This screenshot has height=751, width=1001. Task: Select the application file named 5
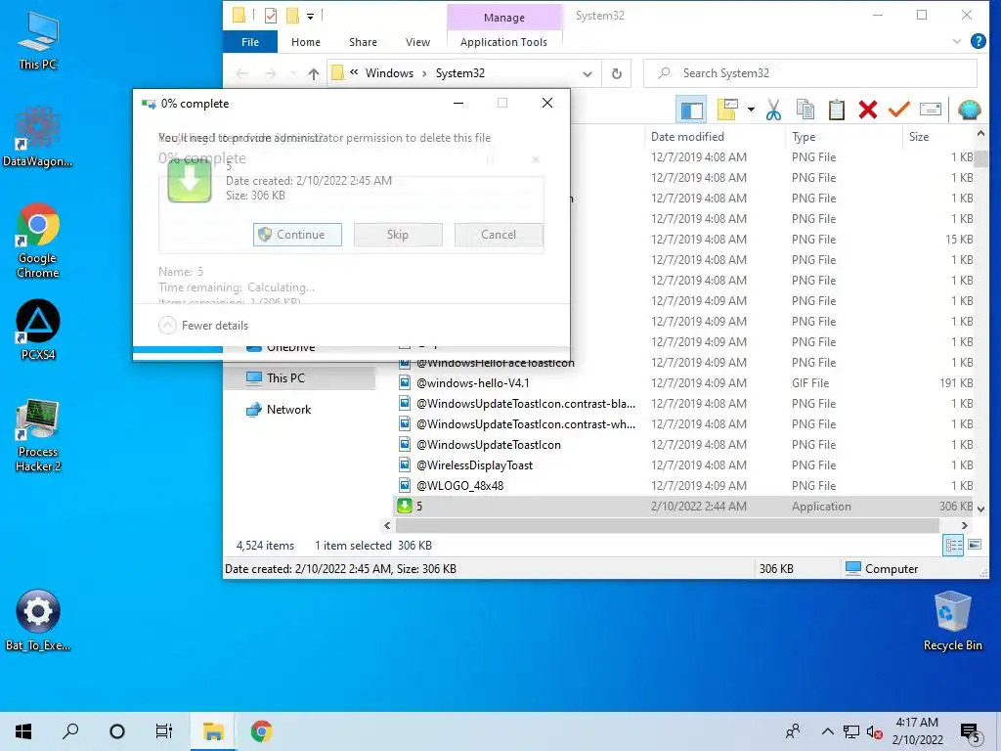683,506
